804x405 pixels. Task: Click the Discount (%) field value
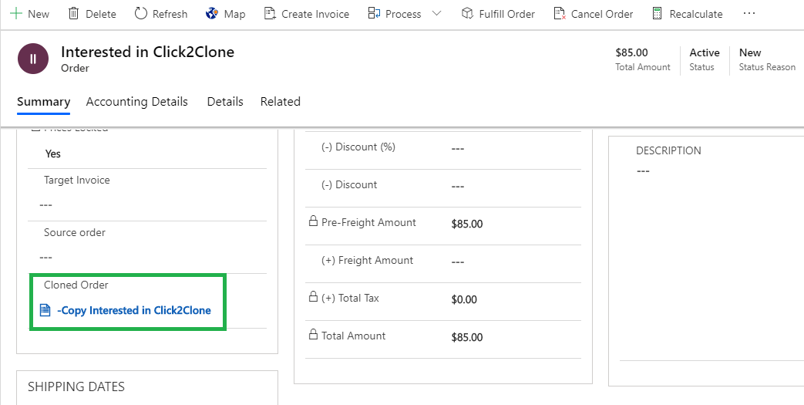tap(458, 148)
